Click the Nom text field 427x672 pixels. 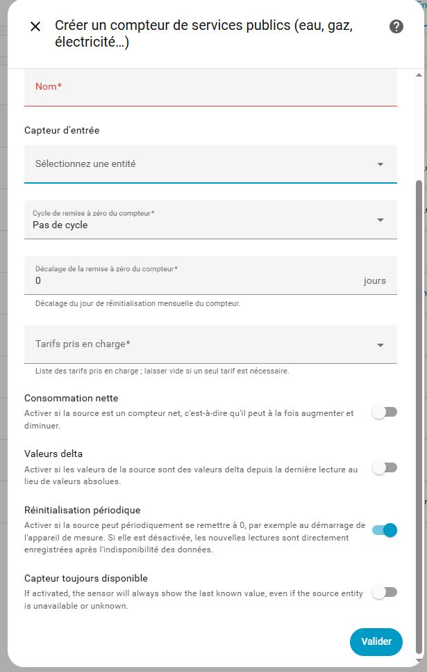pos(210,87)
